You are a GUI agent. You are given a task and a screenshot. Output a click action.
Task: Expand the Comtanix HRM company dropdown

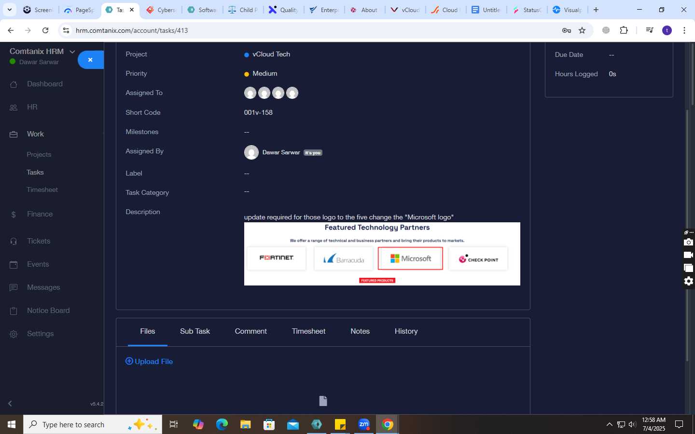coord(72,52)
